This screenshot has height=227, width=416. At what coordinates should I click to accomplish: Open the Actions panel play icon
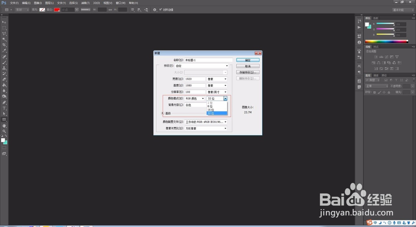pos(359,27)
